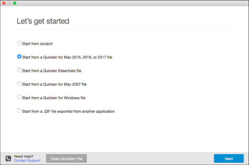Screen dimensions: 249x165
Task: Open the Contact Support link
Action: 27,160
